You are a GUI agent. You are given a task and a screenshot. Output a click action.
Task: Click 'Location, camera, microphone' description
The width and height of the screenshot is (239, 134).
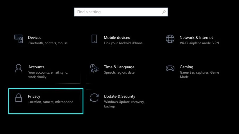(x=51, y=102)
